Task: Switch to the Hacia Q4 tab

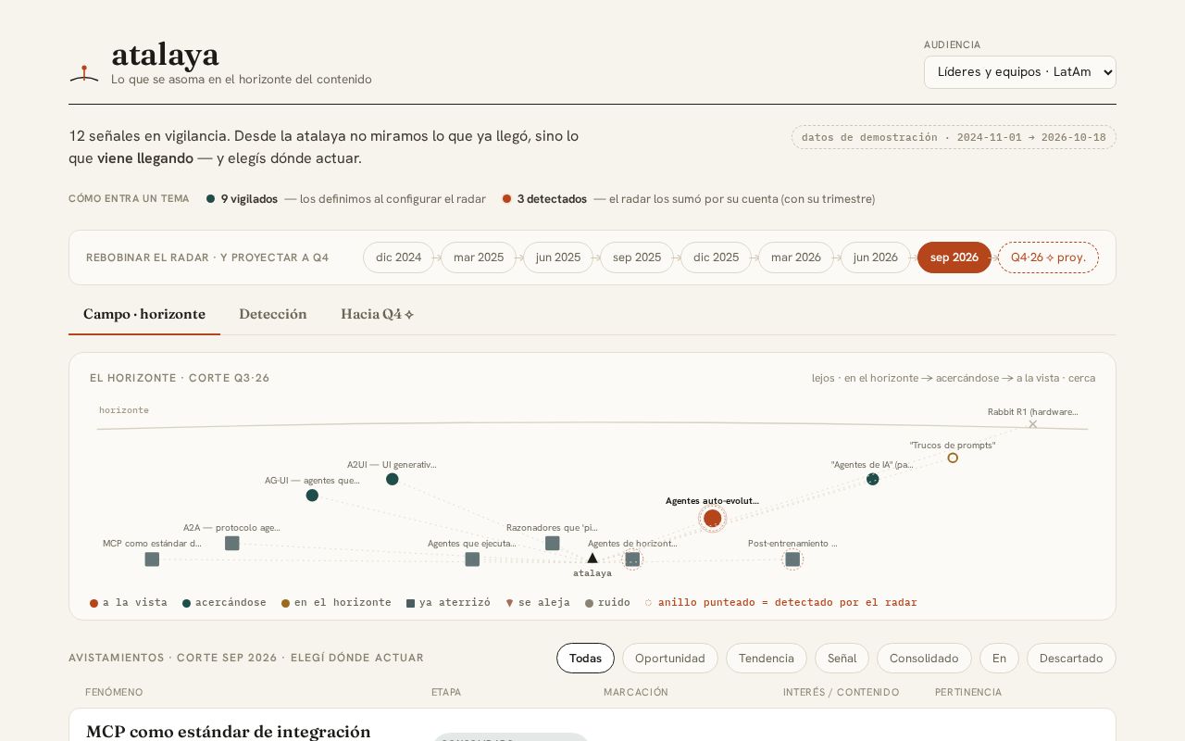Action: (x=378, y=314)
